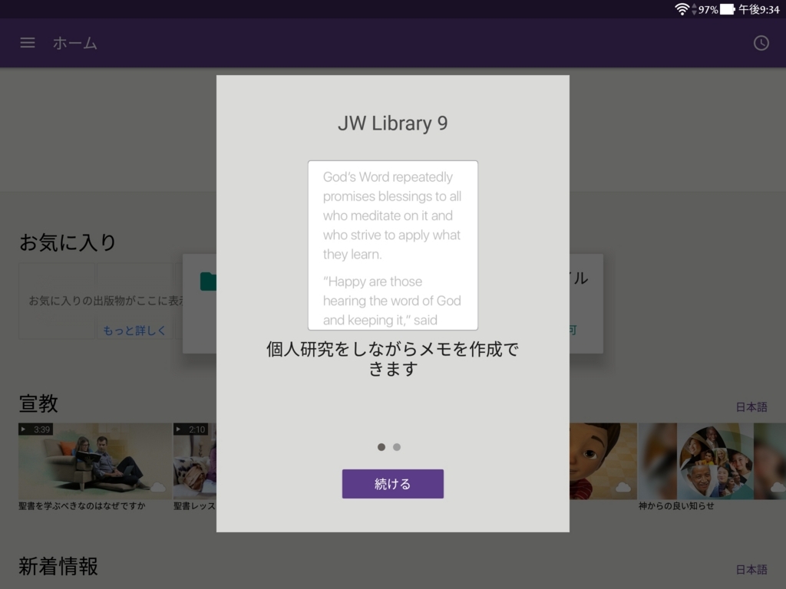786x589 pixels.
Task: Click the ホーム title text
Action: coord(75,43)
